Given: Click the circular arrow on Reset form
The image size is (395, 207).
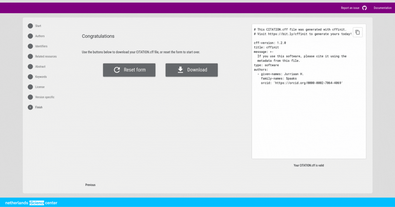Looking at the screenshot, I should (117, 70).
